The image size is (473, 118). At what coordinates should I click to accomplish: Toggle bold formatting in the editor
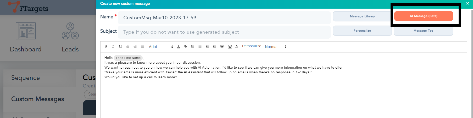(106, 46)
